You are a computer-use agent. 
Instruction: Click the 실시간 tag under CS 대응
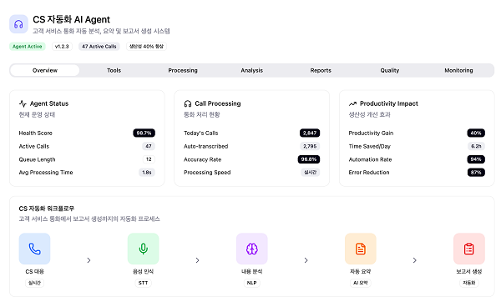pos(34,283)
